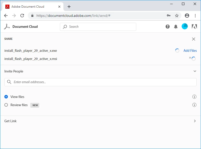Go forward in browser
Viewport: 201px width, 149px height.
(x=14, y=16)
